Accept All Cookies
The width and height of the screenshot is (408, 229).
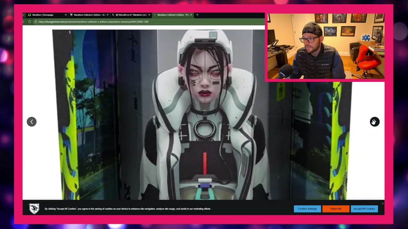point(364,209)
